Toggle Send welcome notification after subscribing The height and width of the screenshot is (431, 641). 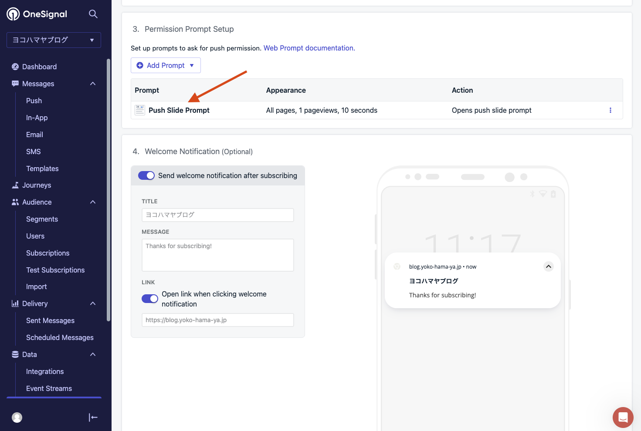click(x=146, y=175)
